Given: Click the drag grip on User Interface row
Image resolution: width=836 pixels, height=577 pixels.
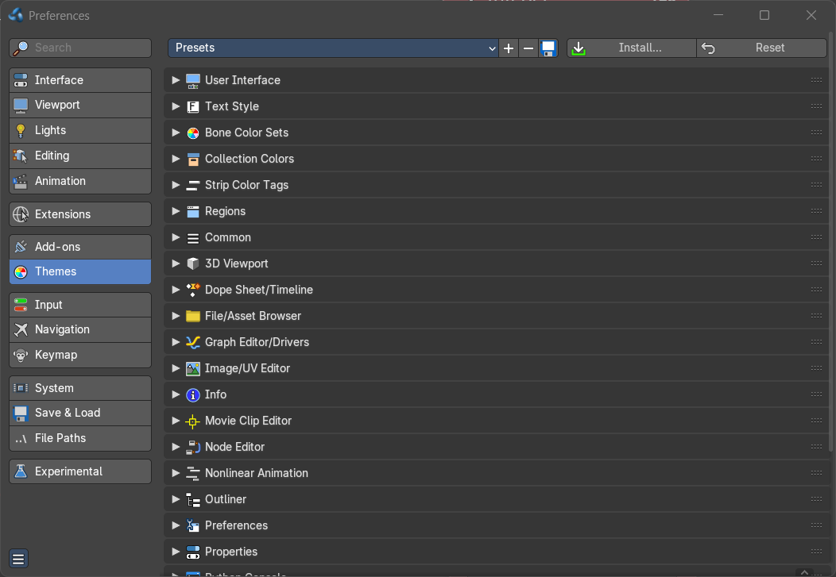Looking at the screenshot, I should tap(816, 80).
